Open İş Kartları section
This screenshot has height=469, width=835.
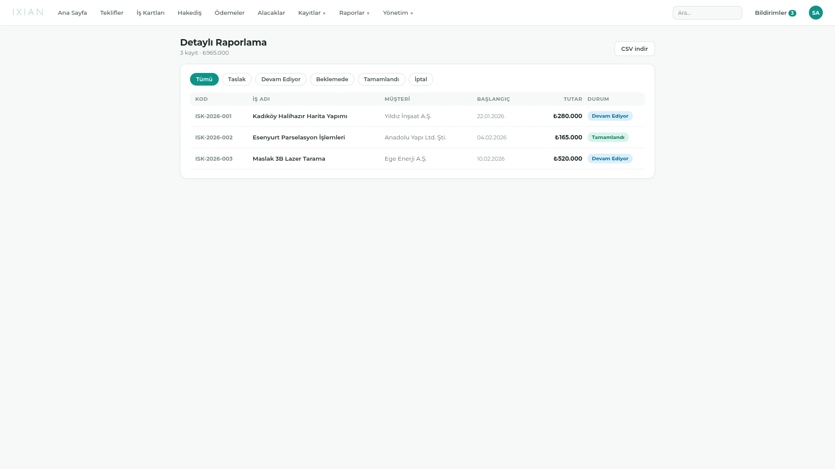point(150,13)
